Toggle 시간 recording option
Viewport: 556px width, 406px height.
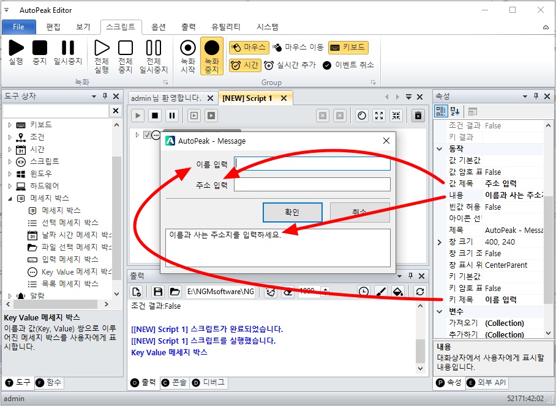click(x=245, y=65)
